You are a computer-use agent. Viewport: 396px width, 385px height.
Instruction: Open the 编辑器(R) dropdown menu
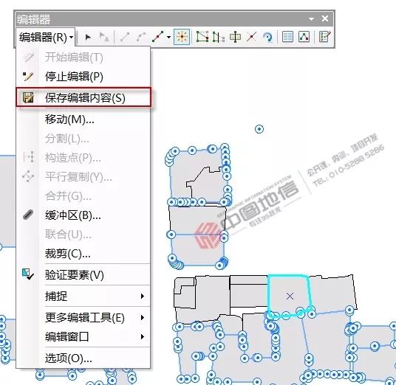pyautogui.click(x=46, y=38)
